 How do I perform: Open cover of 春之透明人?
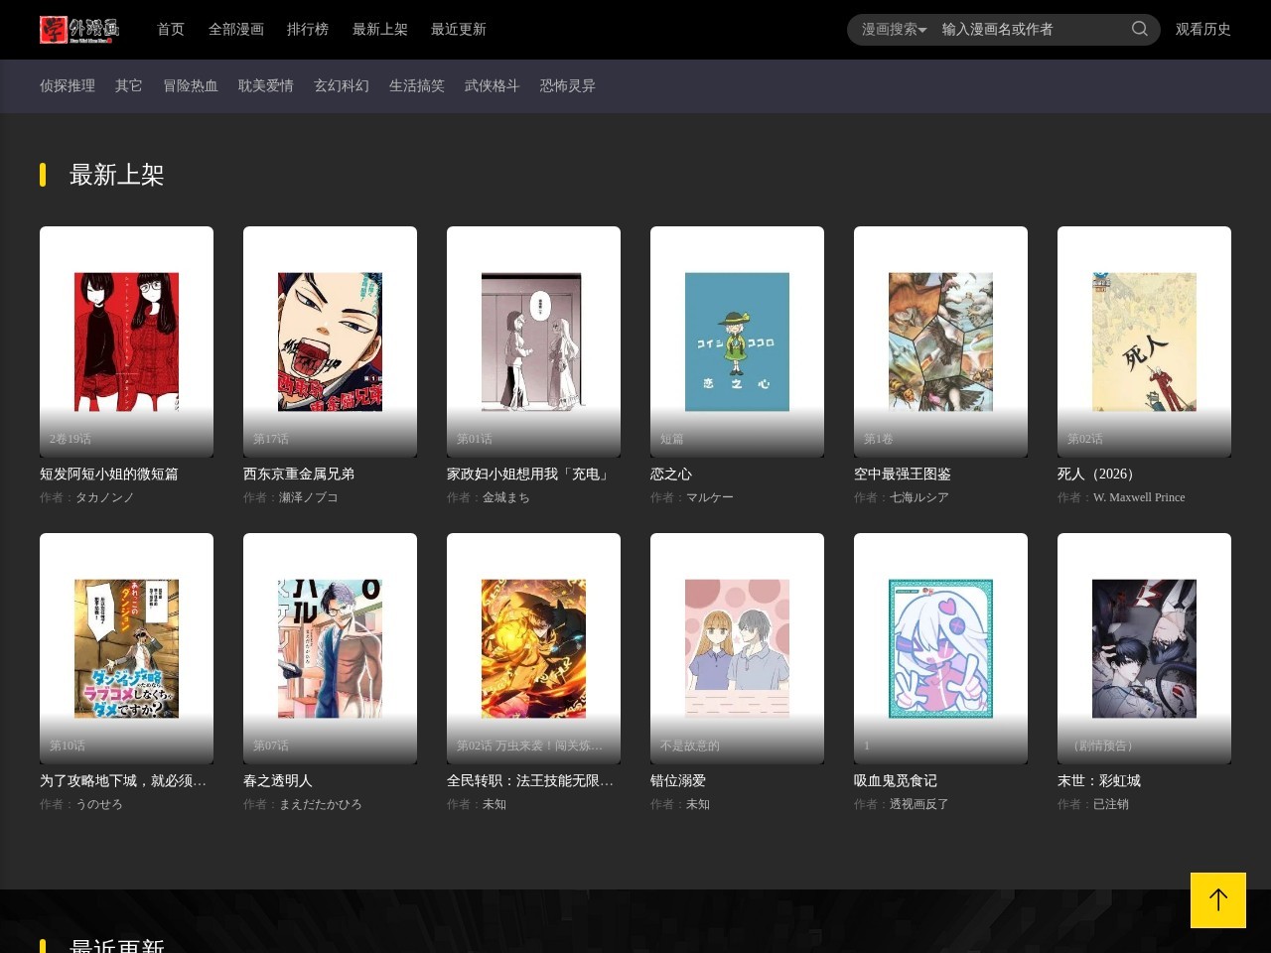tap(330, 648)
